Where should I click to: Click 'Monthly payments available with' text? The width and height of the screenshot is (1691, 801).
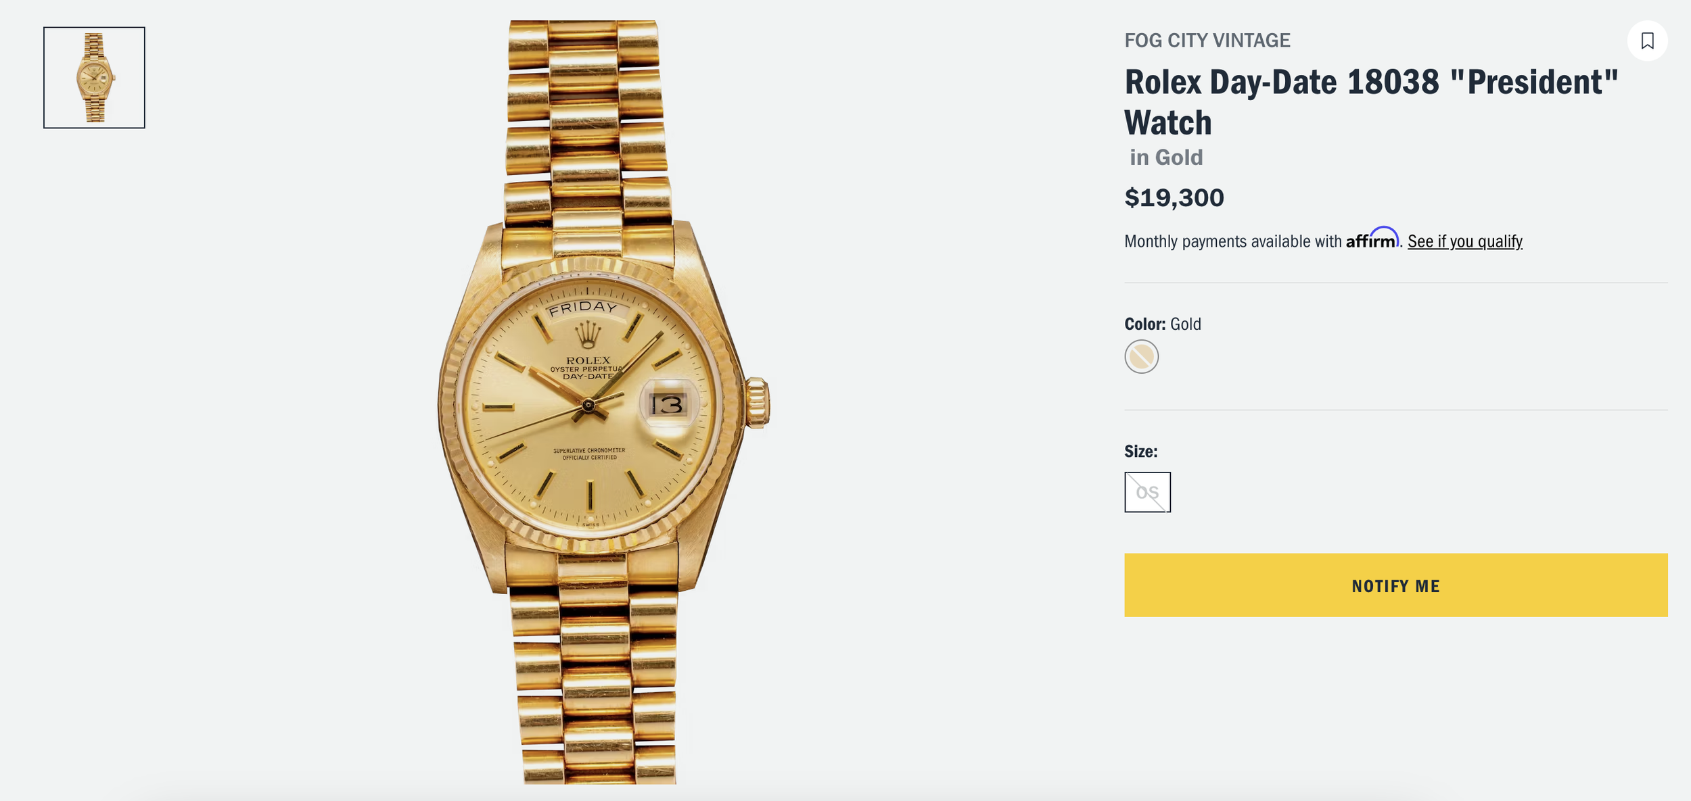[1232, 241]
